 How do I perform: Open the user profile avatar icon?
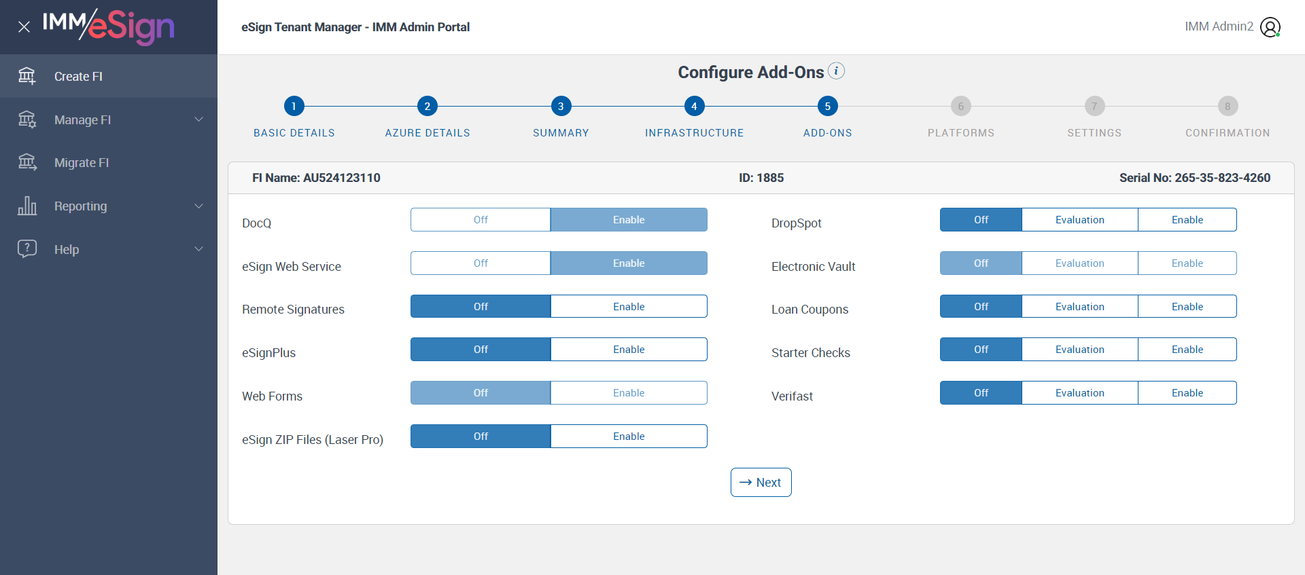tap(1270, 27)
